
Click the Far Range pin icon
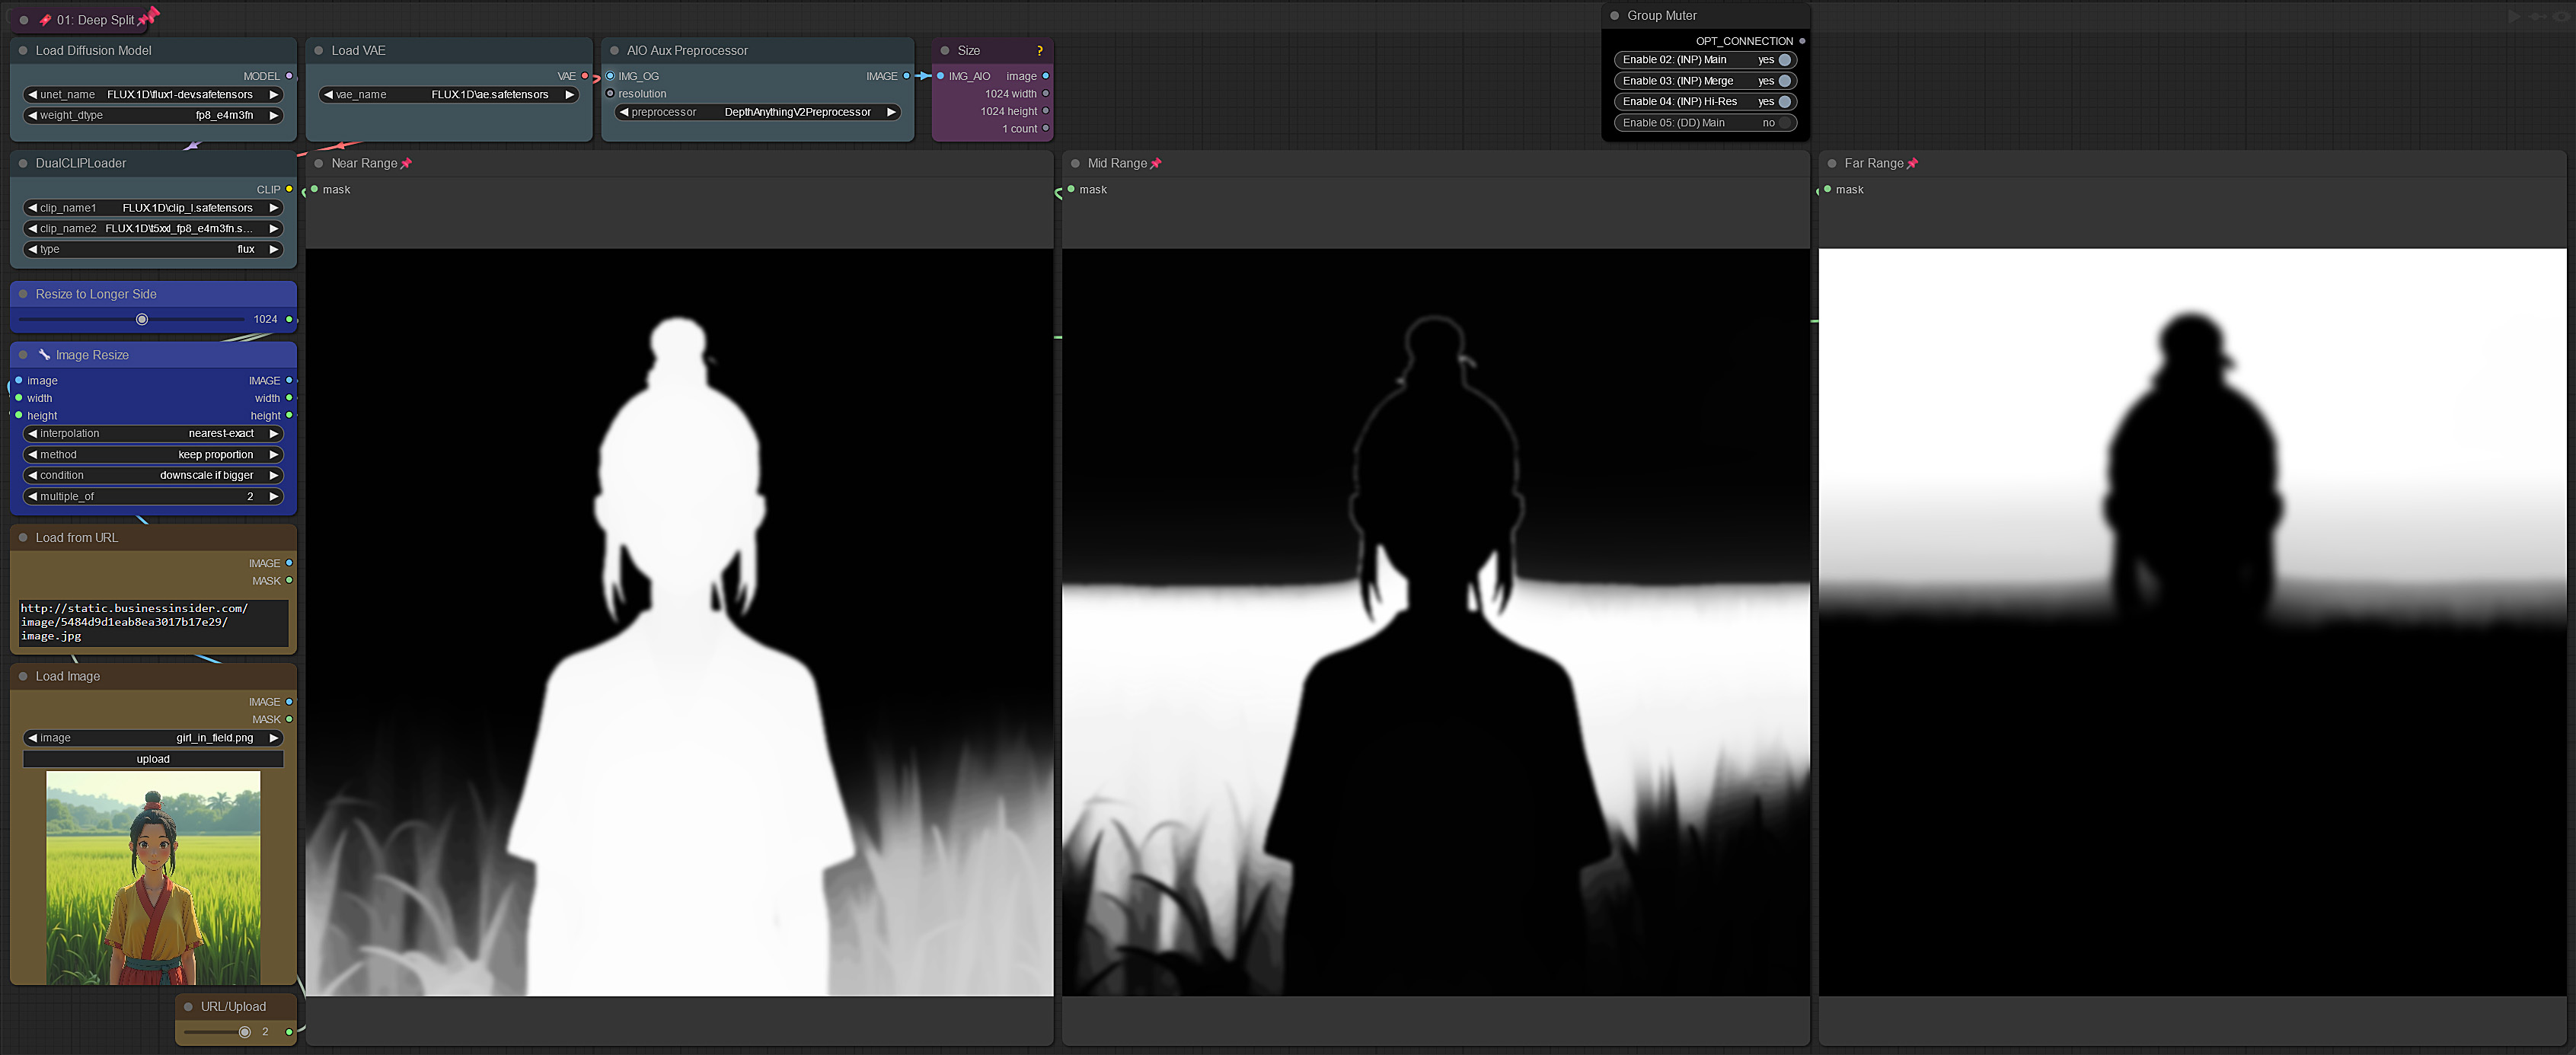point(1912,164)
